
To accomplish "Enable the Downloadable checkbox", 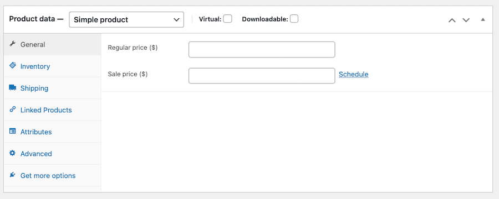I will 294,19.
